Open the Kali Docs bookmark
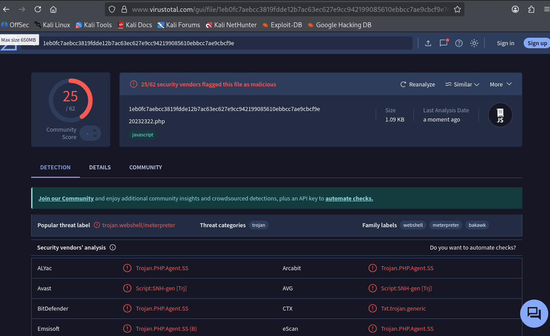 point(135,25)
